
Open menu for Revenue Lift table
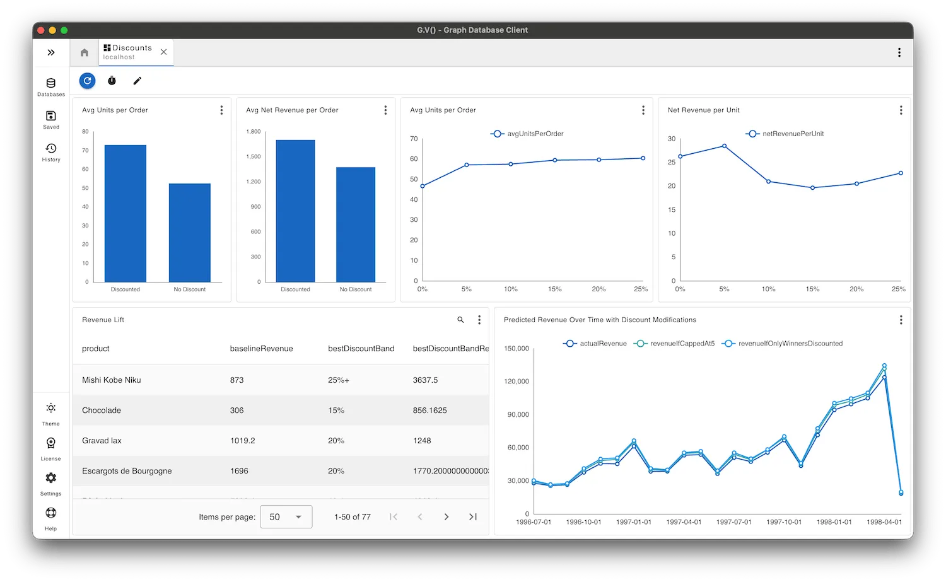pos(479,320)
